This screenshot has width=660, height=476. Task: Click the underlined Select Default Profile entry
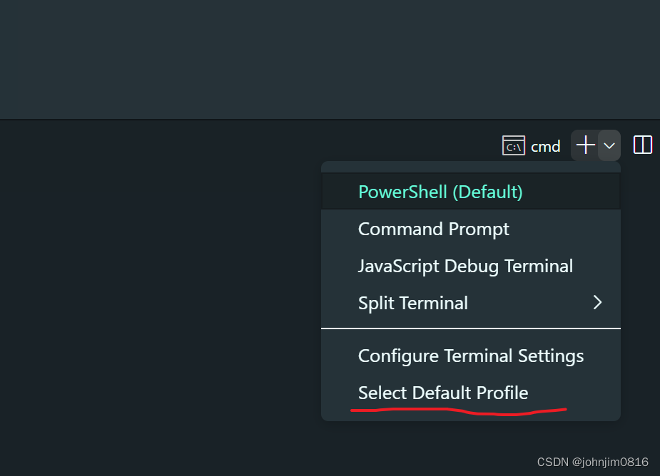(443, 393)
